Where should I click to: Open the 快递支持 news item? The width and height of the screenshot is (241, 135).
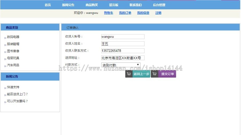pyautogui.click(x=13, y=87)
